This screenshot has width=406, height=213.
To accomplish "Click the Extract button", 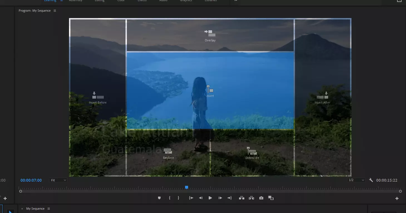I will click(x=251, y=198).
